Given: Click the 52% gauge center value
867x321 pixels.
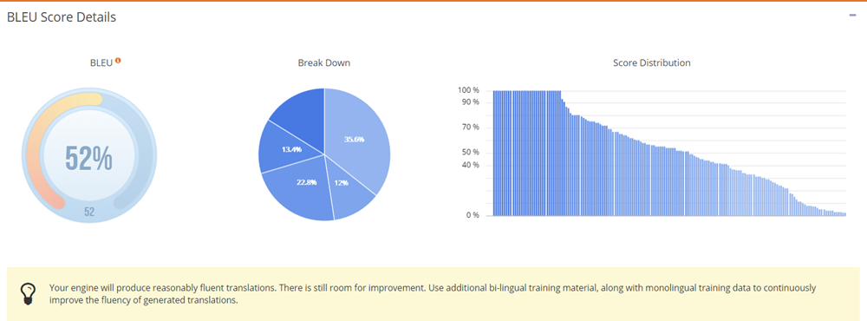Looking at the screenshot, I should (x=89, y=158).
